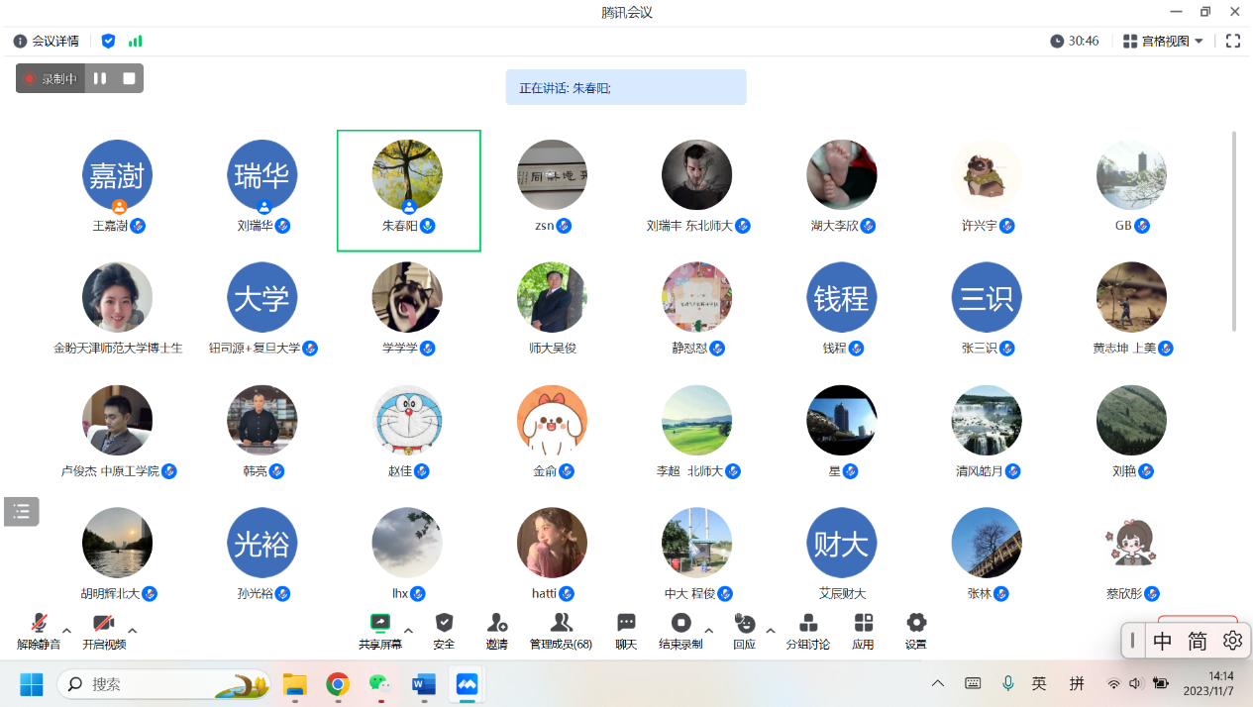The width and height of the screenshot is (1253, 707).
Task: Expand the 宫格视图 layout dropdown
Action: point(1164,42)
